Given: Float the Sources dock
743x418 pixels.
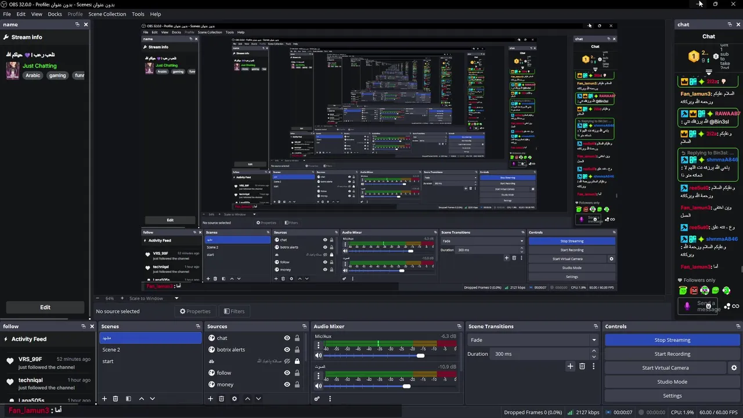Looking at the screenshot, I should point(304,326).
